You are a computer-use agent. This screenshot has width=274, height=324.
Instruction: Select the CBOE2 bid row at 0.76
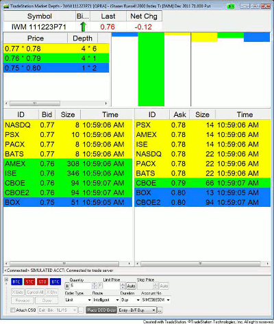point(68,192)
